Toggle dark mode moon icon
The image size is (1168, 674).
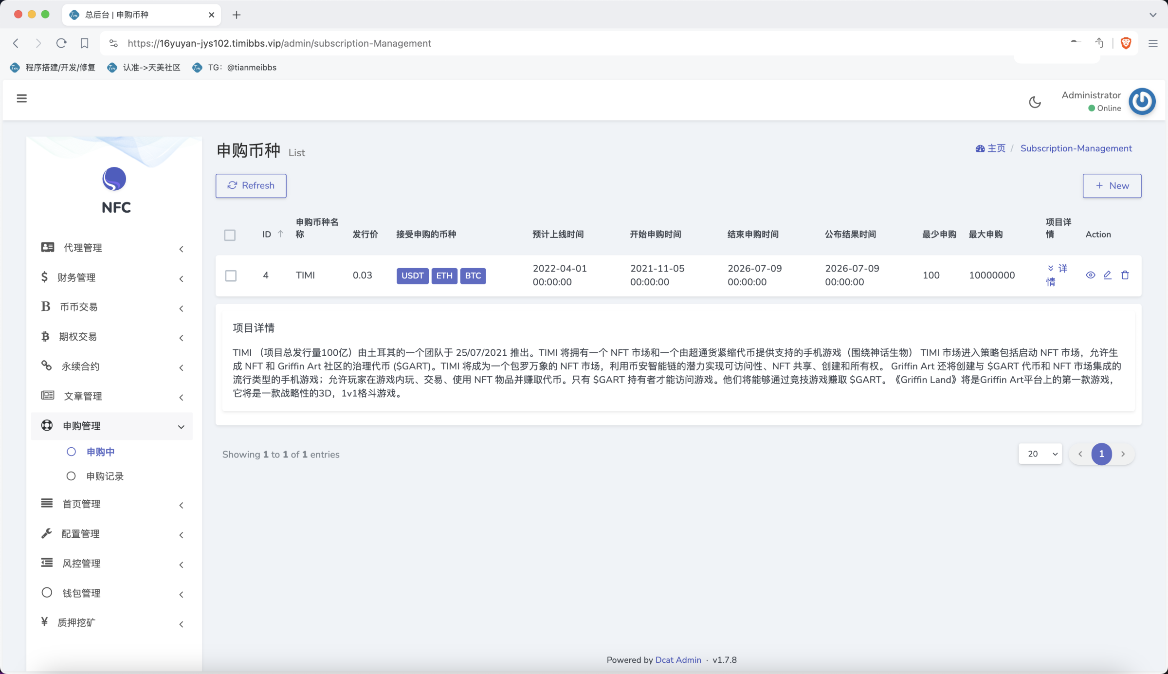coord(1035,102)
